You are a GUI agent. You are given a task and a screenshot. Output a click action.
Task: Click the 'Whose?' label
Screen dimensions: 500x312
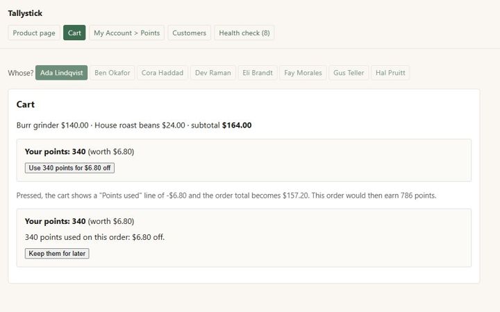coord(21,73)
